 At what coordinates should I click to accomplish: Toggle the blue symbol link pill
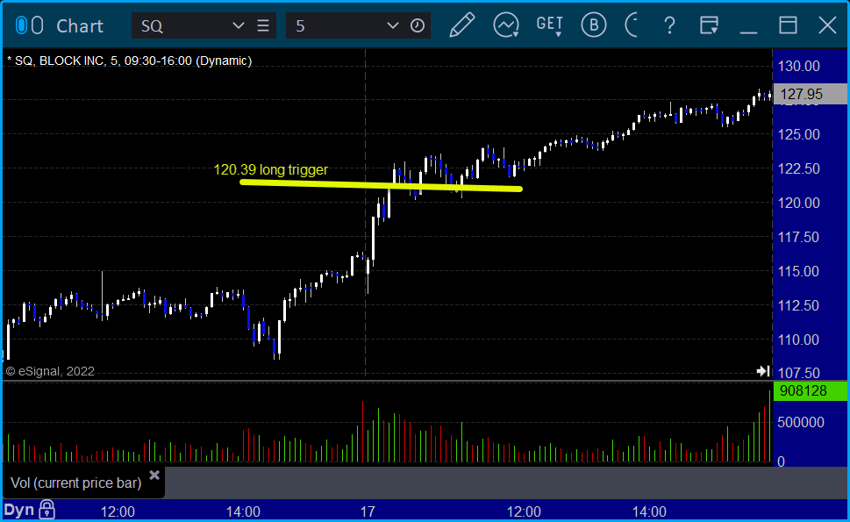[21, 25]
